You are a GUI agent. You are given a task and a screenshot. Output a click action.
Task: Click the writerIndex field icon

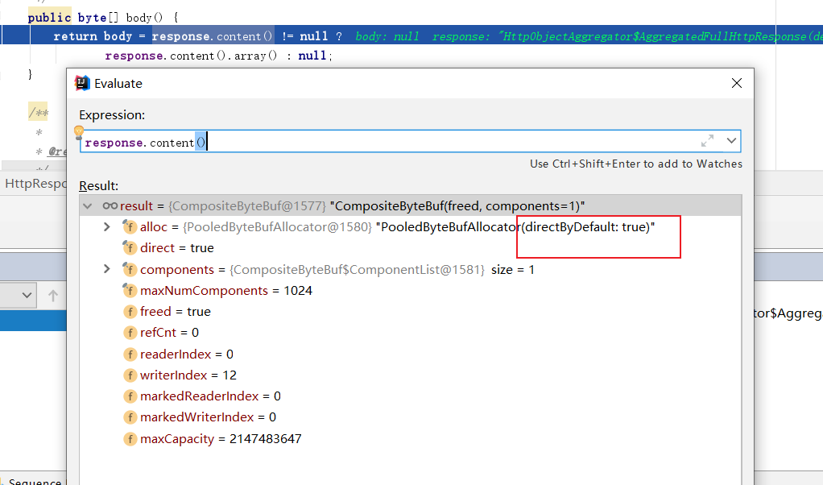click(130, 375)
